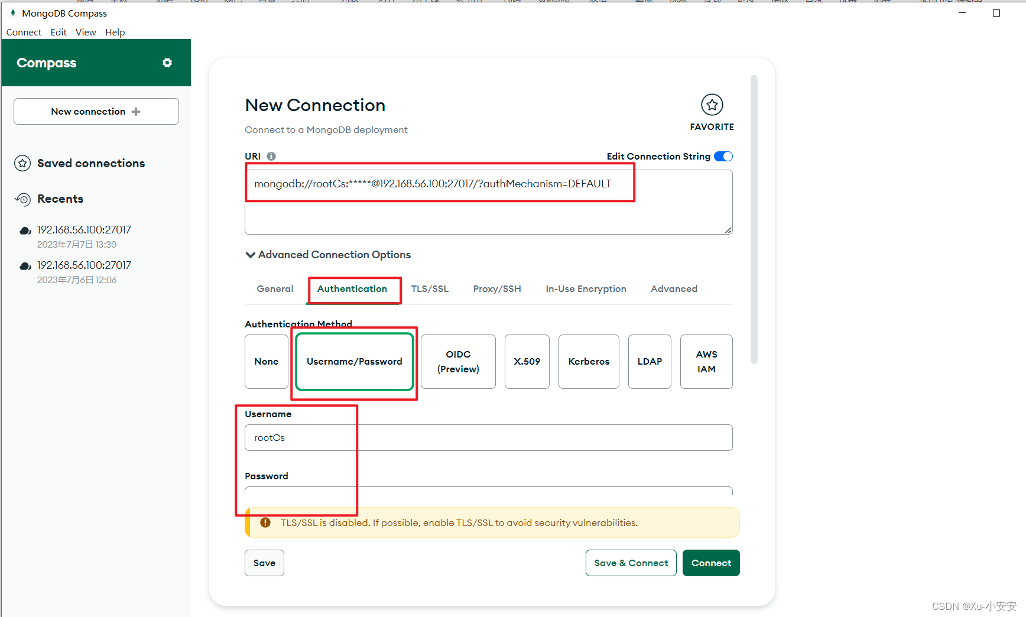1026x617 pixels.
Task: Collapse Advanced Connection Options
Action: coord(251,255)
